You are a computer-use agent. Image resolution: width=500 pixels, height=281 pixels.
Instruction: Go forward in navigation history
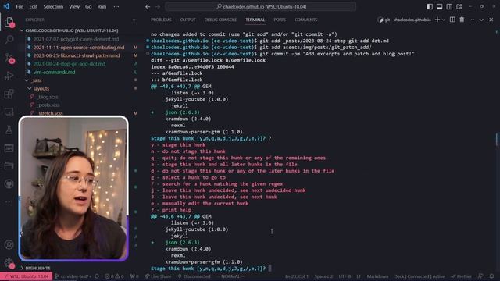[158, 6]
